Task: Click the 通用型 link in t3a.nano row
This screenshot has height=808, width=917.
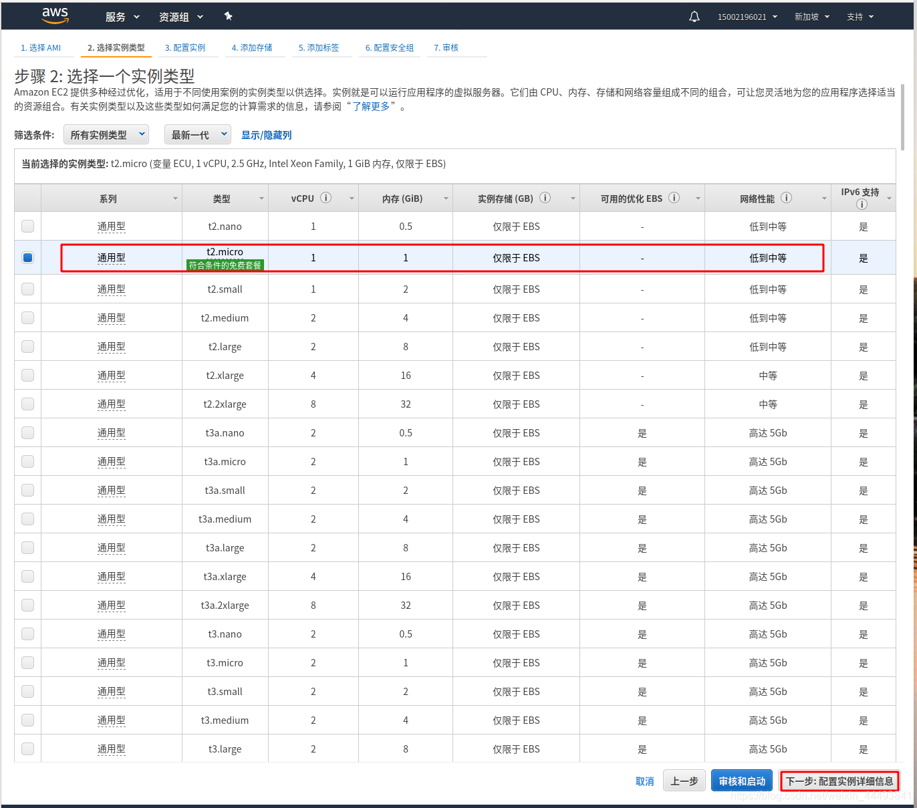Action: [111, 433]
